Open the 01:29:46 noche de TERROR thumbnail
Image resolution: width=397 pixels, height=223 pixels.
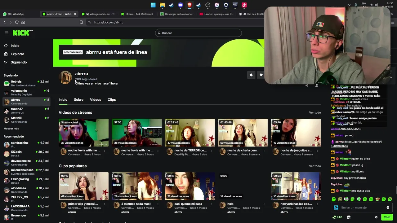click(x=190, y=133)
